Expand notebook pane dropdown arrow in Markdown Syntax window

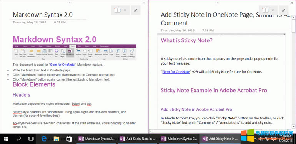125,10
